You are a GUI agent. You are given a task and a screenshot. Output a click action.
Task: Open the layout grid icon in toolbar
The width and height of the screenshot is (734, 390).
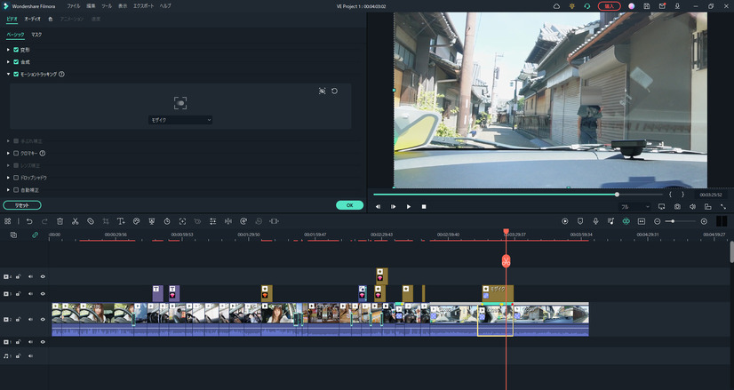pyautogui.click(x=7, y=221)
